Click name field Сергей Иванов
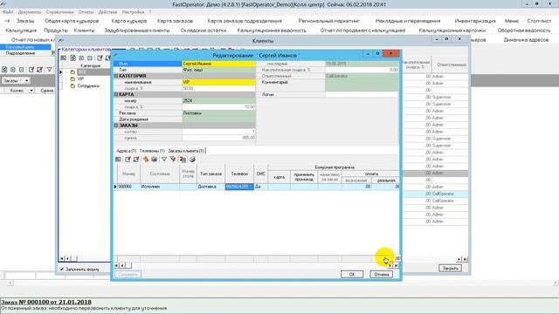Screen dimensions: 559x314 tap(218, 64)
